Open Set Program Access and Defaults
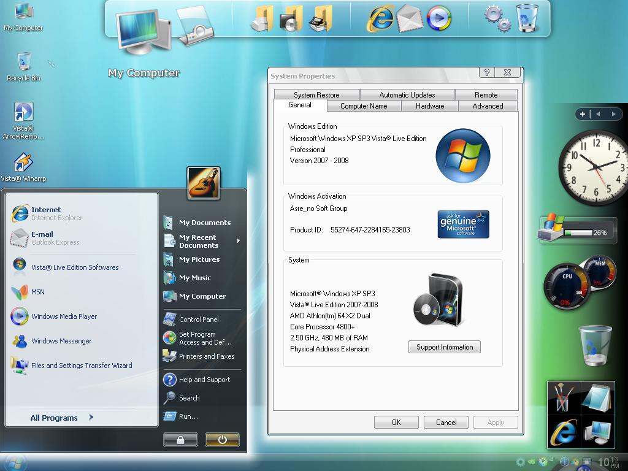The width and height of the screenshot is (628, 471). pyautogui.click(x=197, y=338)
